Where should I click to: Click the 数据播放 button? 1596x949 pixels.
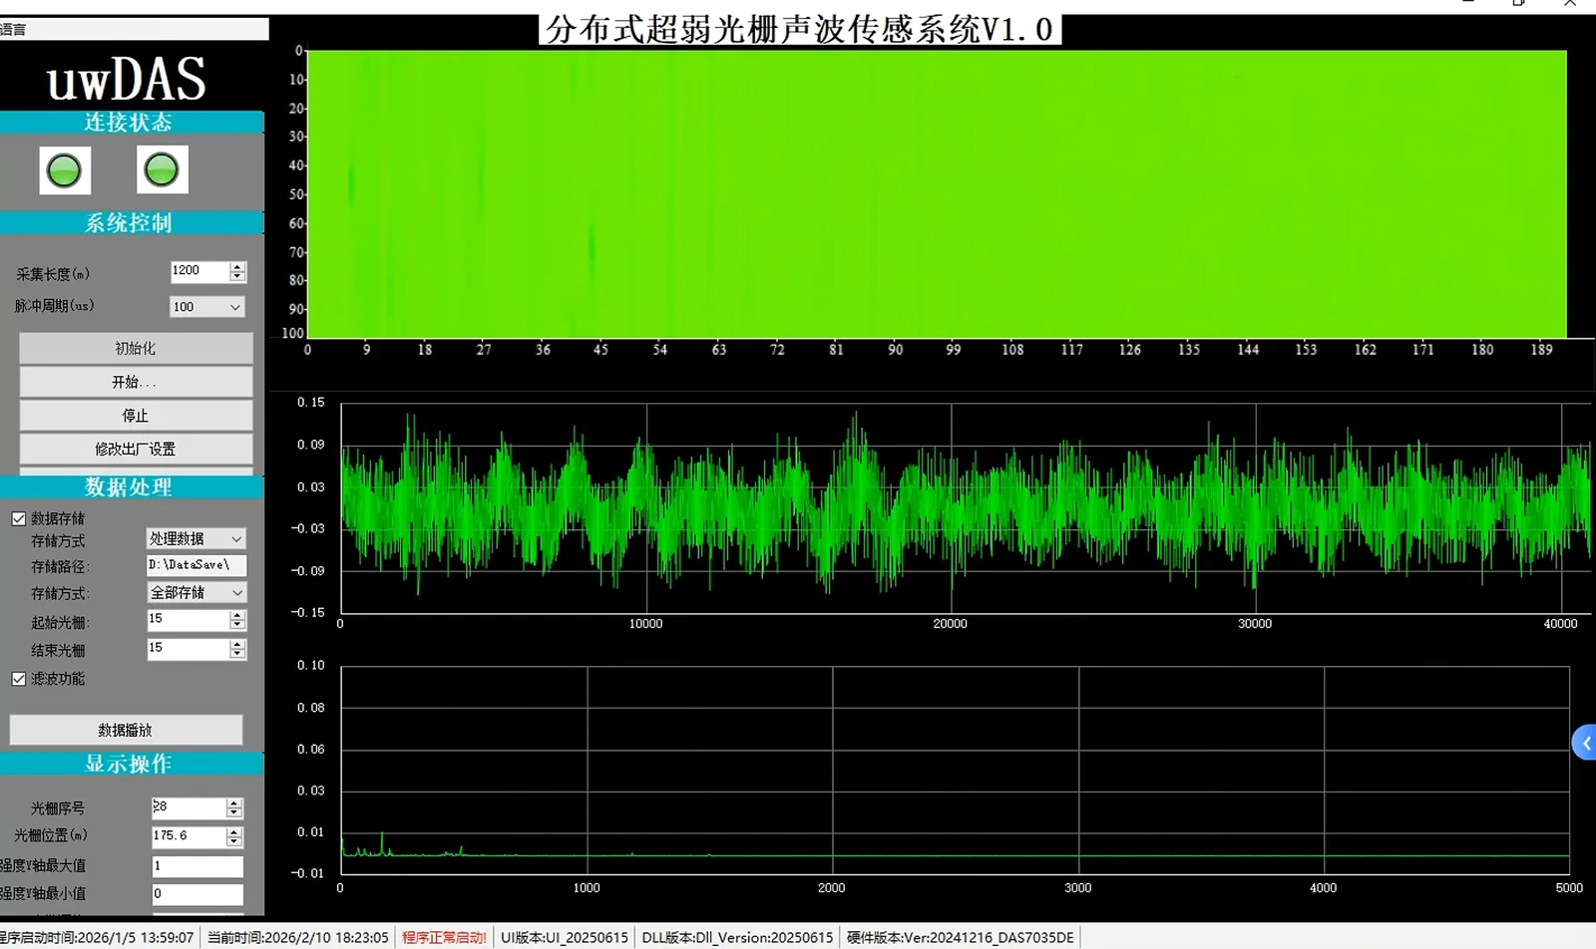[126, 730]
